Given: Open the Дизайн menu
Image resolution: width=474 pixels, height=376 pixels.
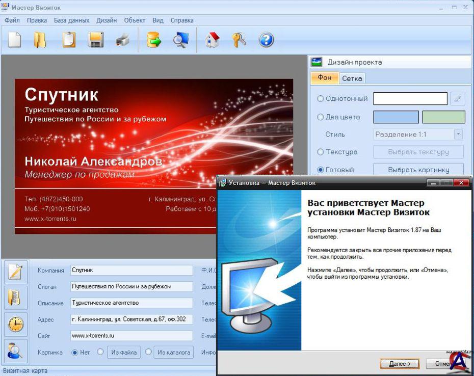Looking at the screenshot, I should [107, 20].
